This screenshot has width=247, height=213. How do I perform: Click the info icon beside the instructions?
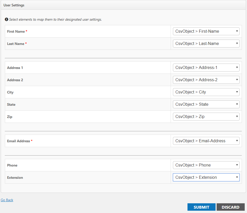click(x=6, y=19)
